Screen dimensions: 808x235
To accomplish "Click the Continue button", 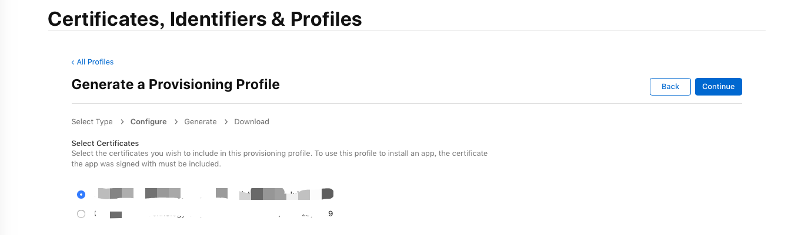I will (x=718, y=86).
